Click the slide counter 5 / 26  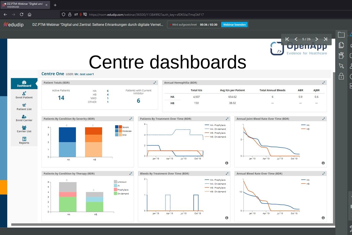(306, 39)
